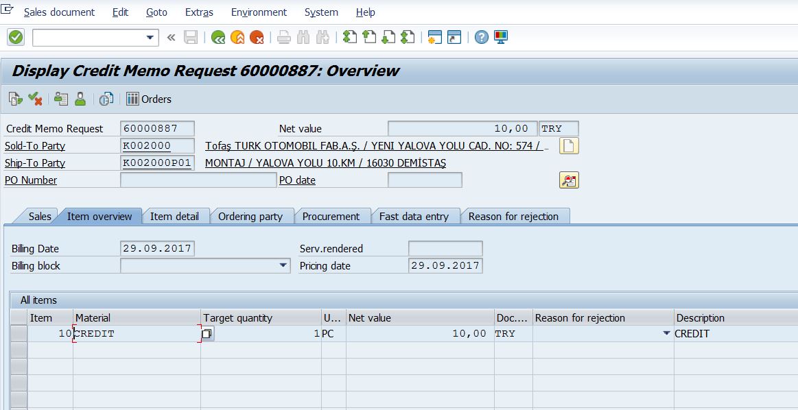Click the Display Sold-to Party icon

[x=79, y=99]
